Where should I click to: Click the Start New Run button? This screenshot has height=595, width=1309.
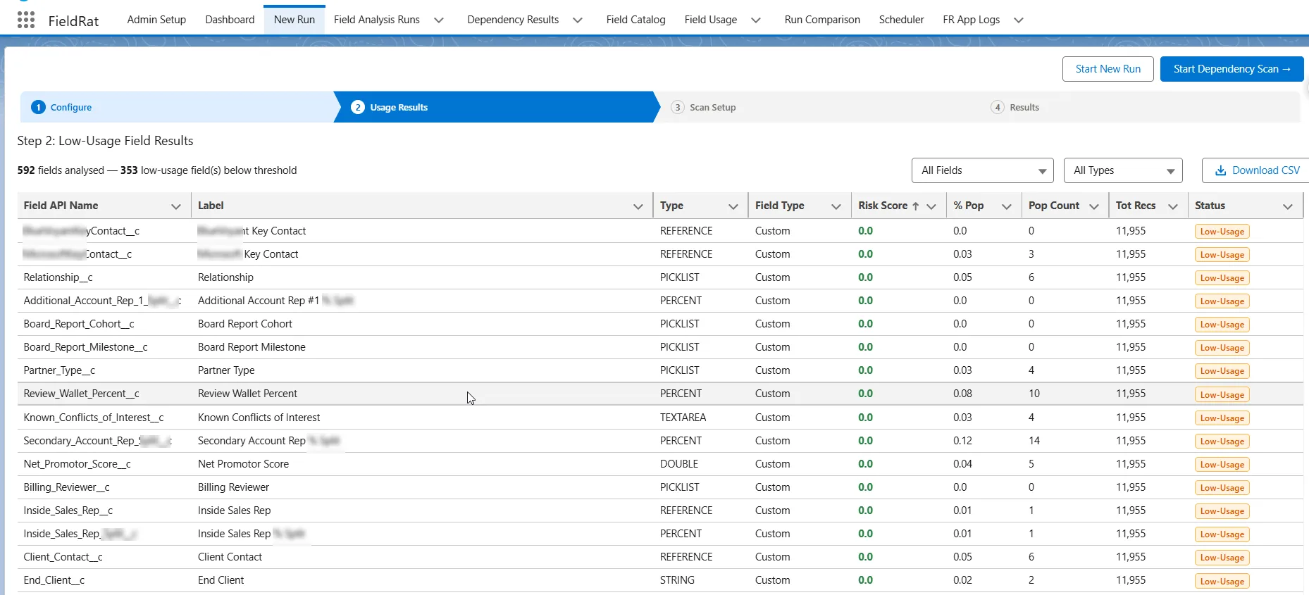click(x=1108, y=69)
